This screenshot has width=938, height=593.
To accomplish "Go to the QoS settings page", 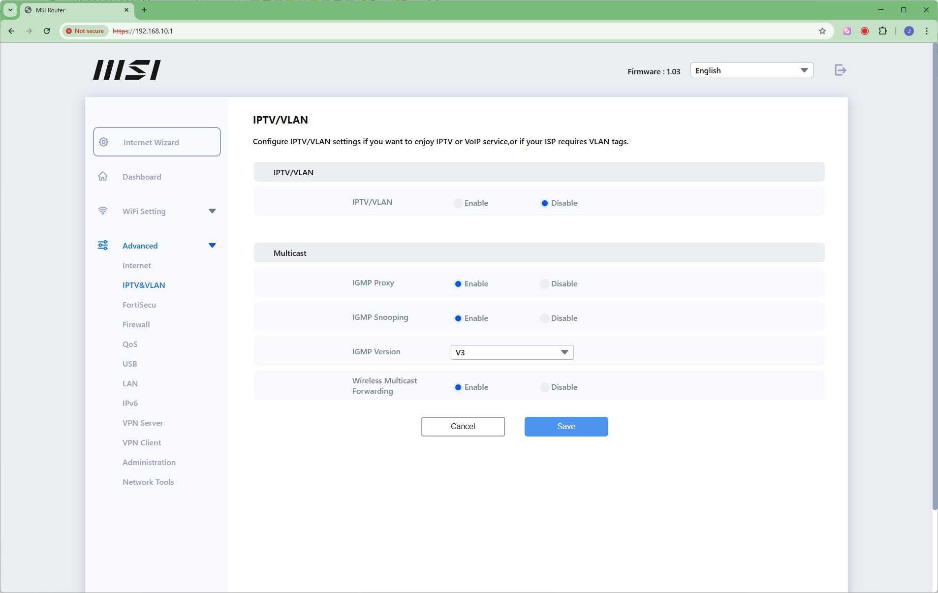I will pos(130,344).
